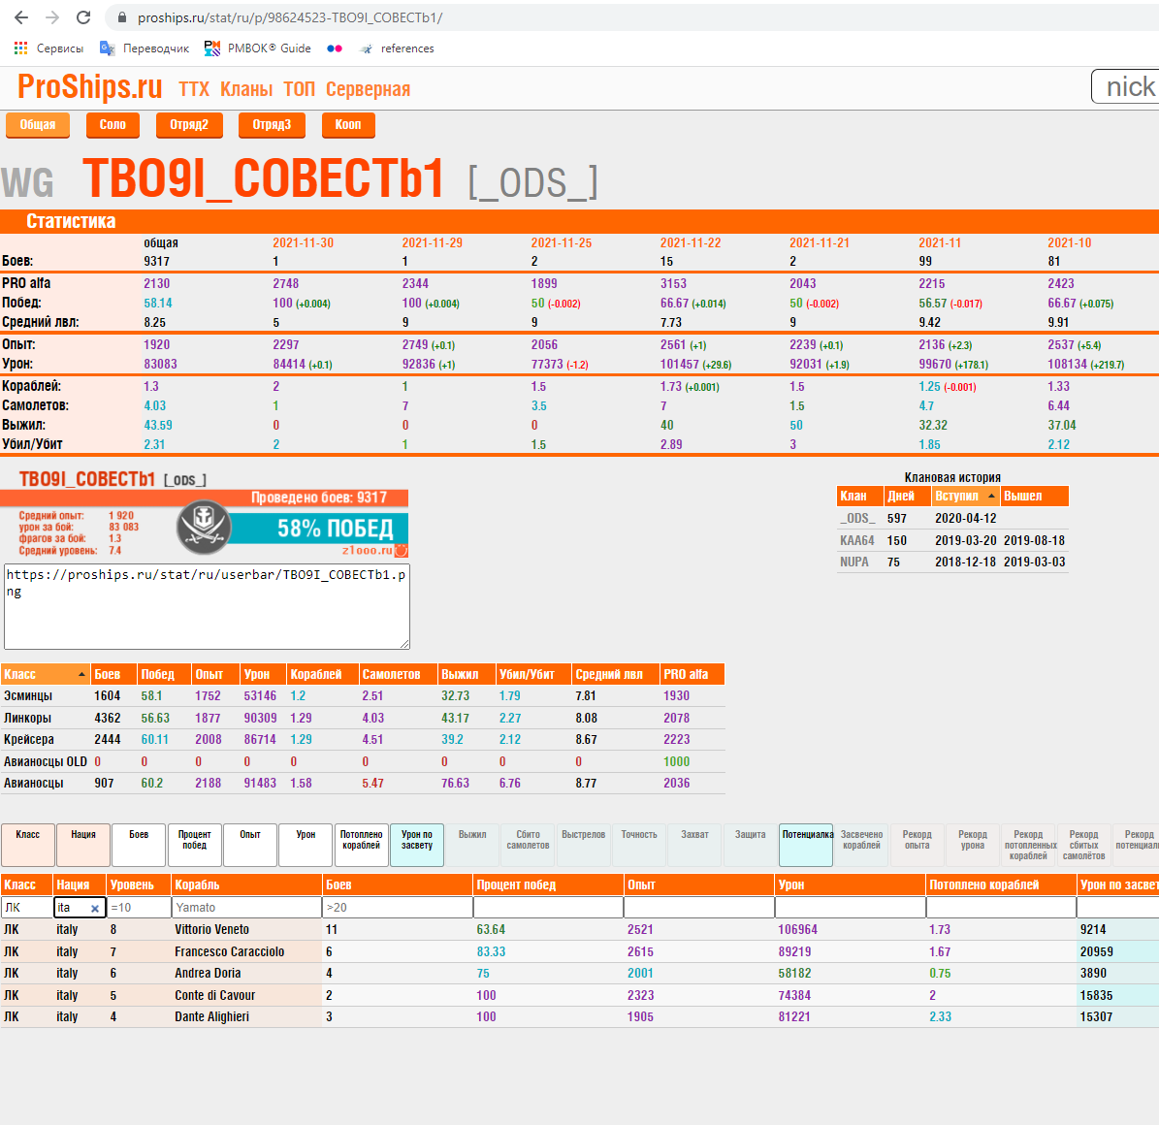Click the browser forward arrow
The image size is (1159, 1125).
click(x=51, y=17)
